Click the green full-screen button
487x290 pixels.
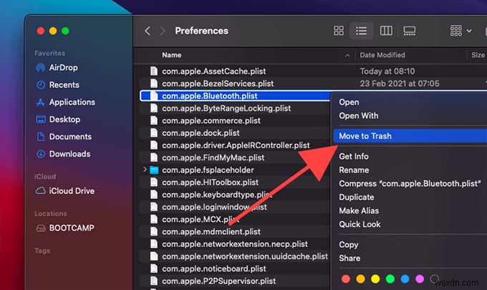click(65, 31)
